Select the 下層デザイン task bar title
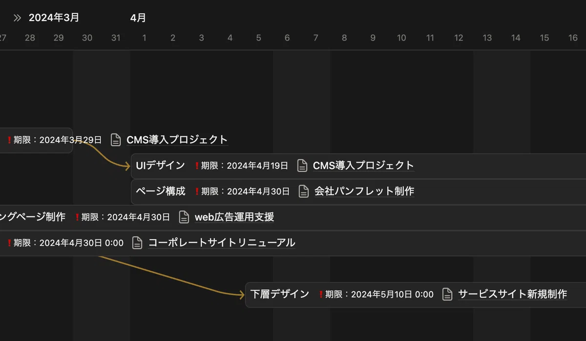586x341 pixels. 280,294
